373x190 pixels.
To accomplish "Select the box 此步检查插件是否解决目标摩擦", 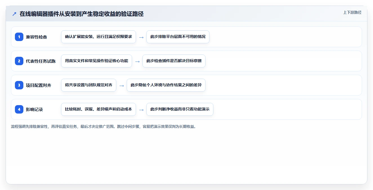I will 174,61.
